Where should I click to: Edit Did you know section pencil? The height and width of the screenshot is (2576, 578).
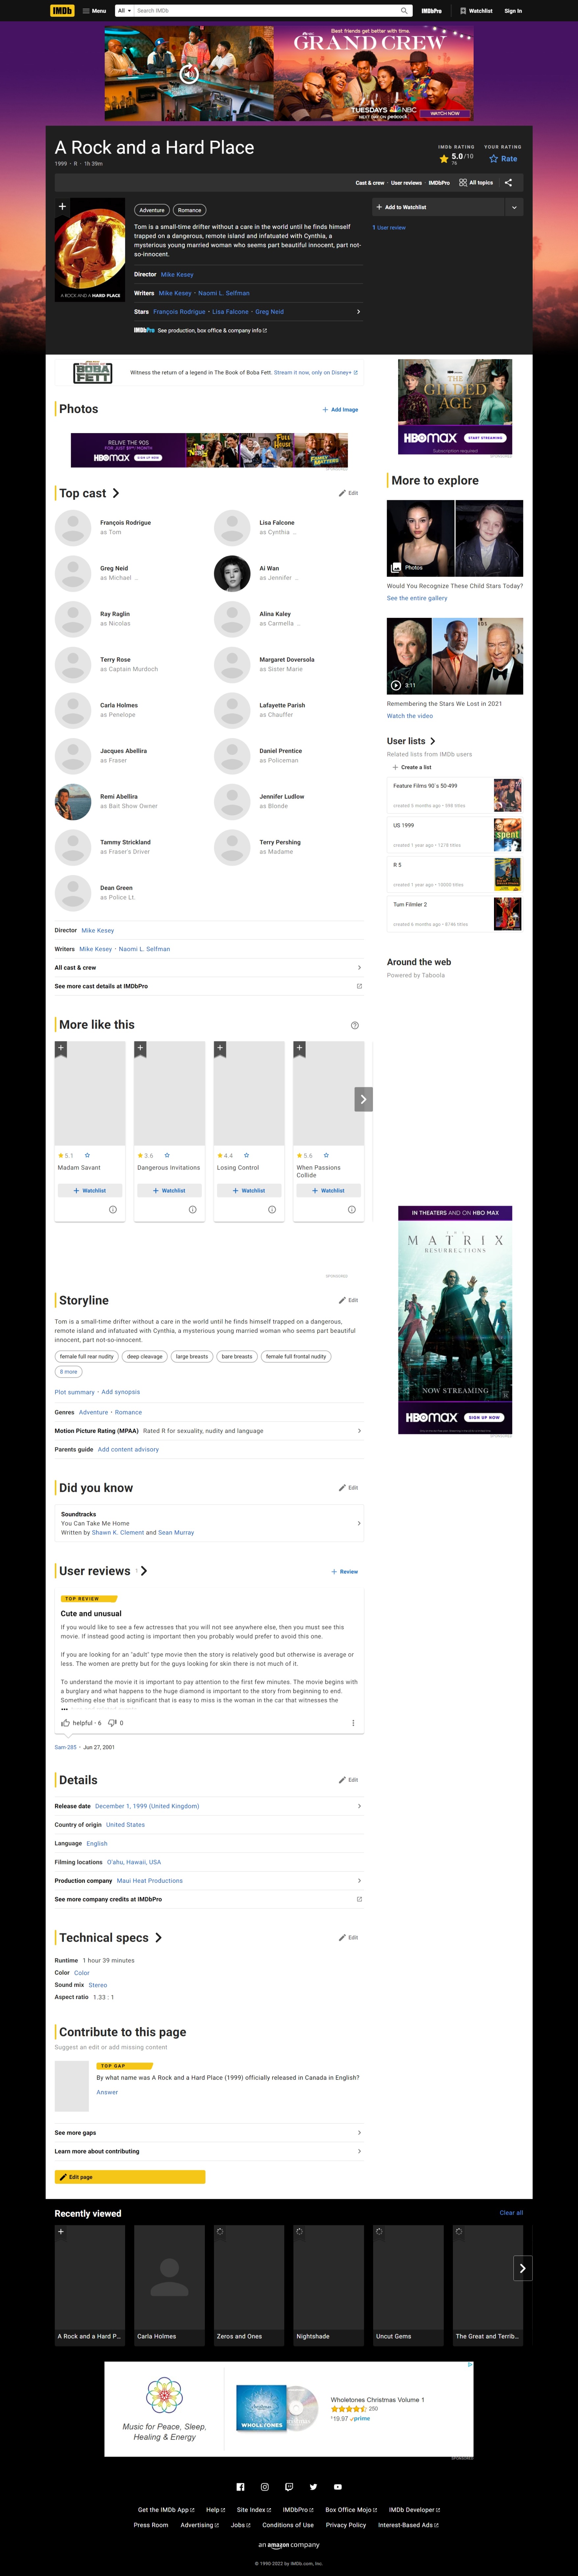tap(348, 1488)
